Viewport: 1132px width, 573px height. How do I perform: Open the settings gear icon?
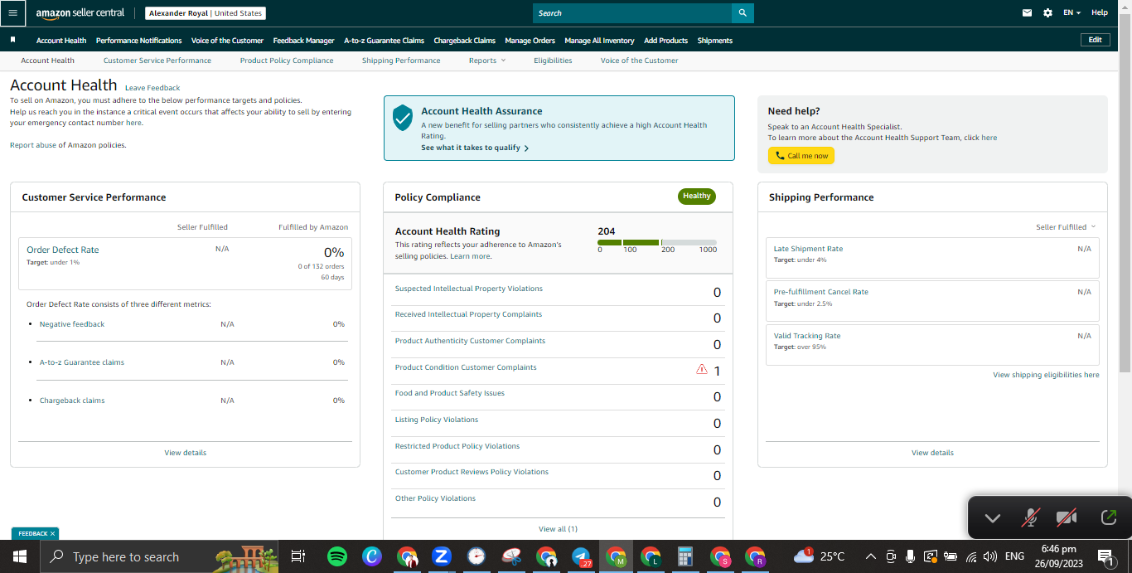click(1047, 13)
